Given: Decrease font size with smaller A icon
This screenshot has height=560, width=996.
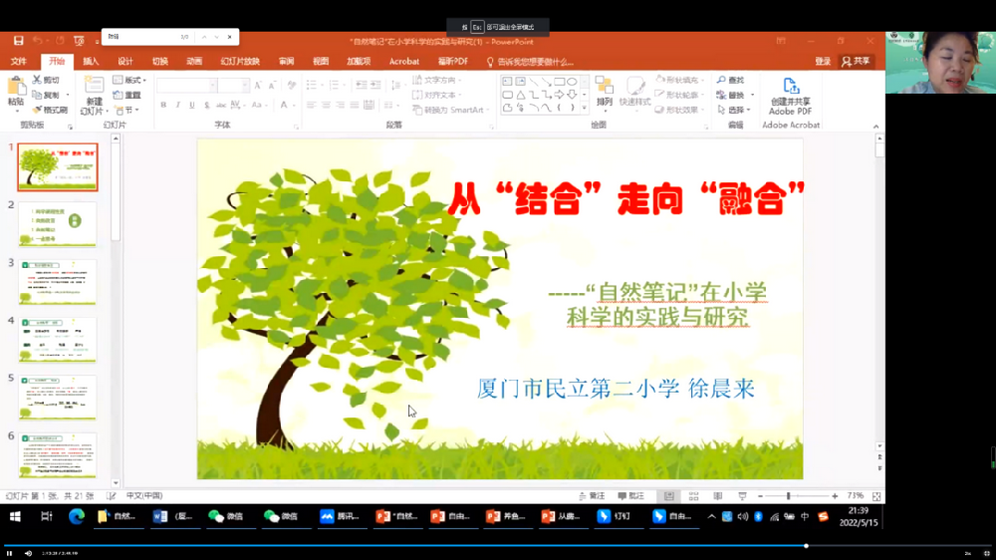Looking at the screenshot, I should click(272, 85).
